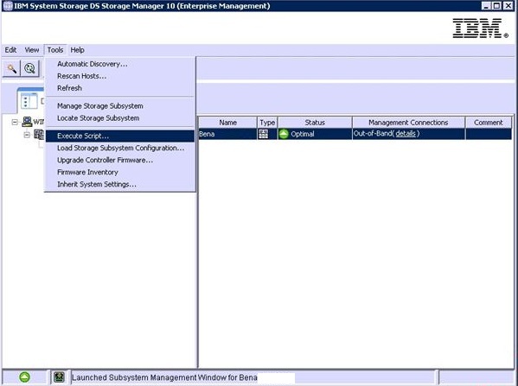This screenshot has width=518, height=386.
Task: Choose Rescan Hosts menu entry
Action: (x=120, y=76)
